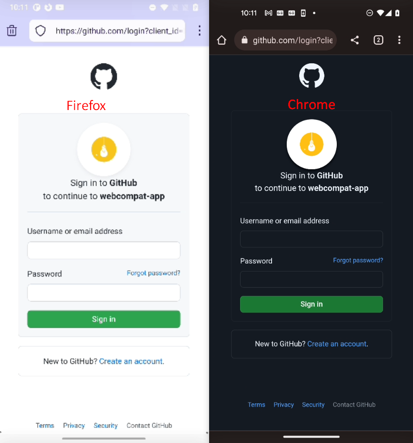Click the username or email field in Chrome

pyautogui.click(x=312, y=239)
